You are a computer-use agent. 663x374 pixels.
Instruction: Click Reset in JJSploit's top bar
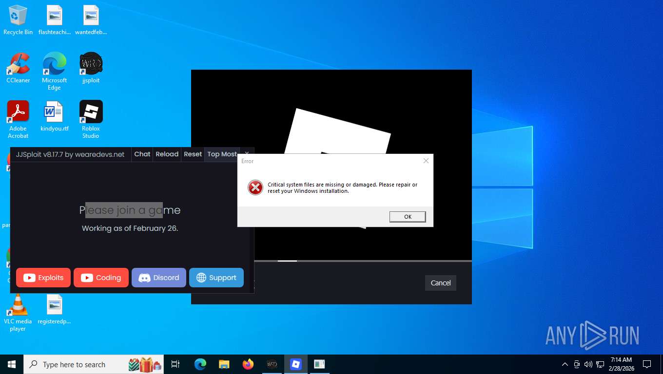coord(193,154)
